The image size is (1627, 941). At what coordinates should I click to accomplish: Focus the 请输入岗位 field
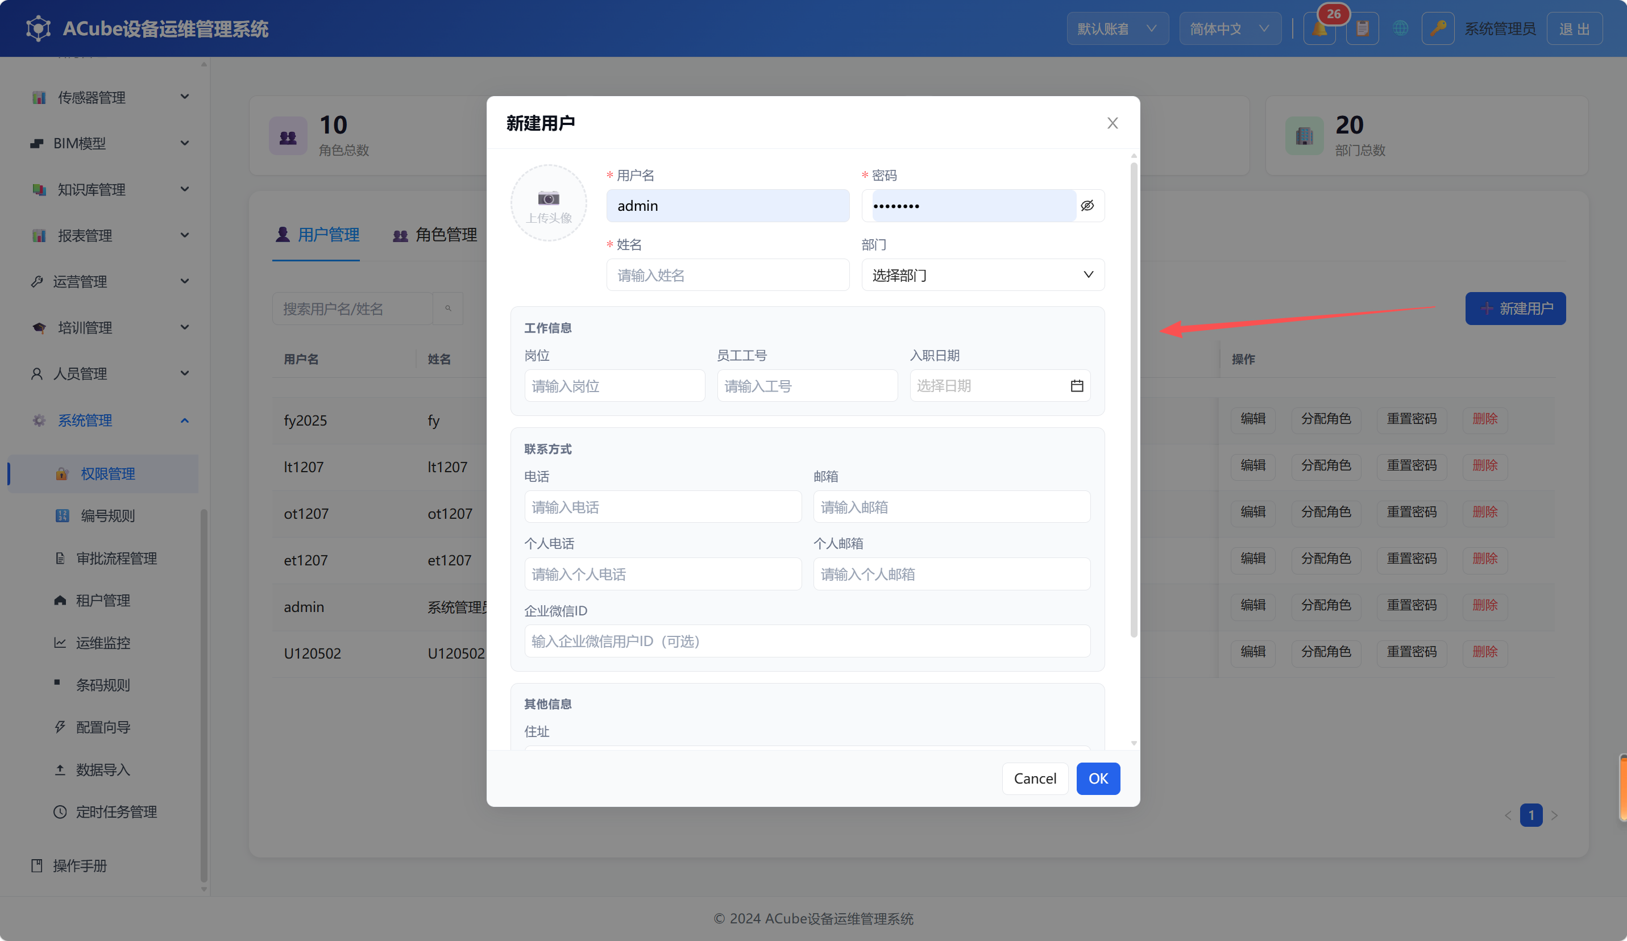coord(615,386)
